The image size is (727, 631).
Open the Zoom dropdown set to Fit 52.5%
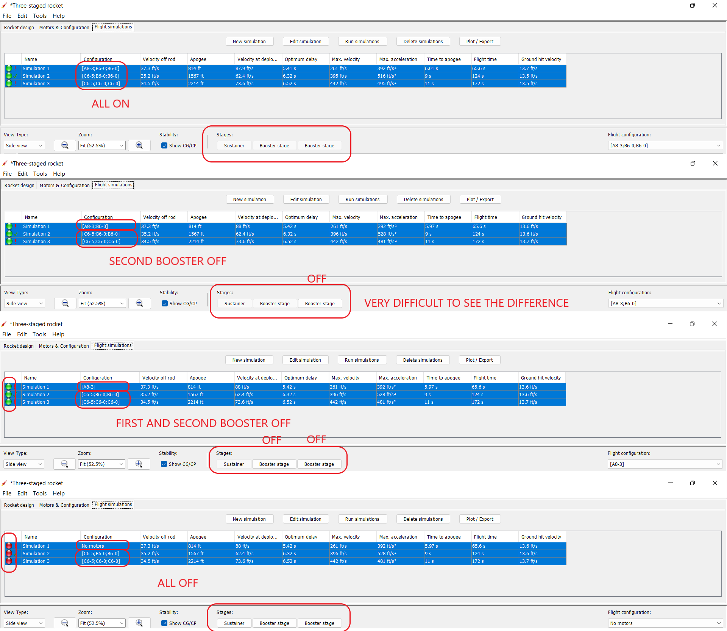(101, 145)
